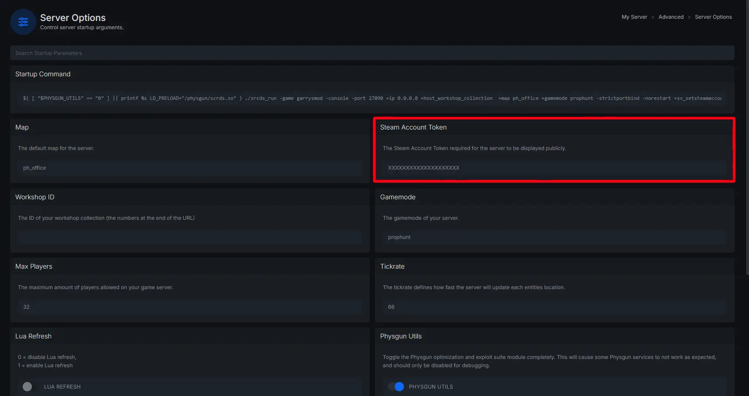
Task: Edit the Gamemode field showing prophunt
Action: 554,237
